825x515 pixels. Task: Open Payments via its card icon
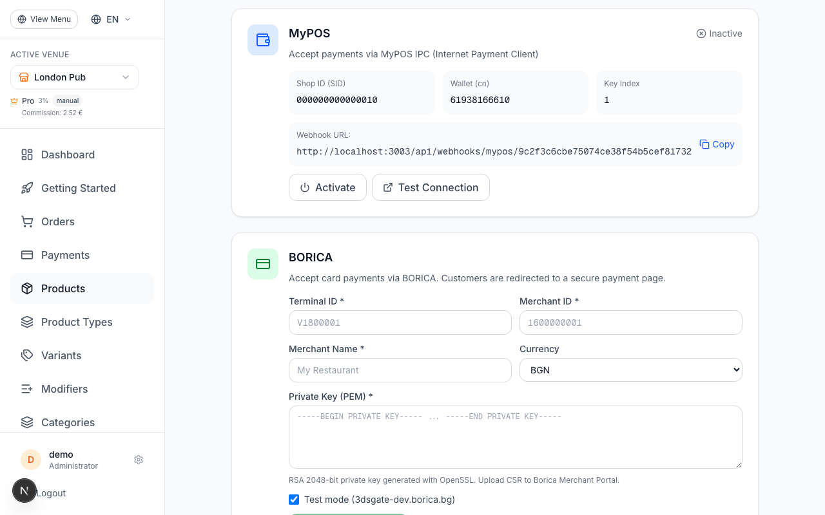26,255
